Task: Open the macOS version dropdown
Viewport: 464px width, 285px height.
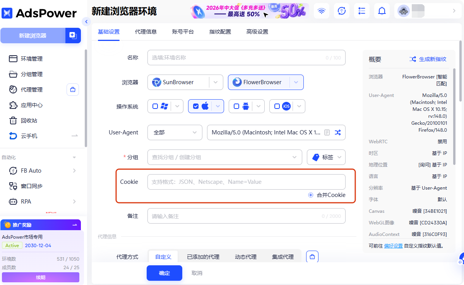Action: pos(218,106)
